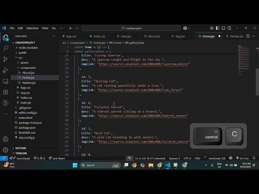259x194 pixels.
Task: Switch to the Navbar.jsx tab
Action: (236, 36)
